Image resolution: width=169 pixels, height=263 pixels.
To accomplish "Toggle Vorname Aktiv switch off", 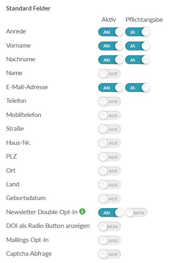I will 111,46.
